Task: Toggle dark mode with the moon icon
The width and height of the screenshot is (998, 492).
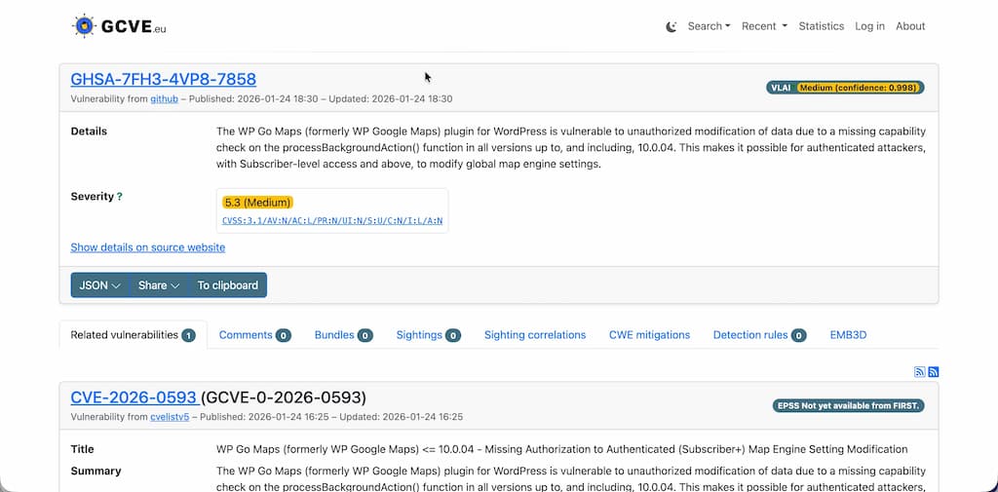Action: pos(672,26)
